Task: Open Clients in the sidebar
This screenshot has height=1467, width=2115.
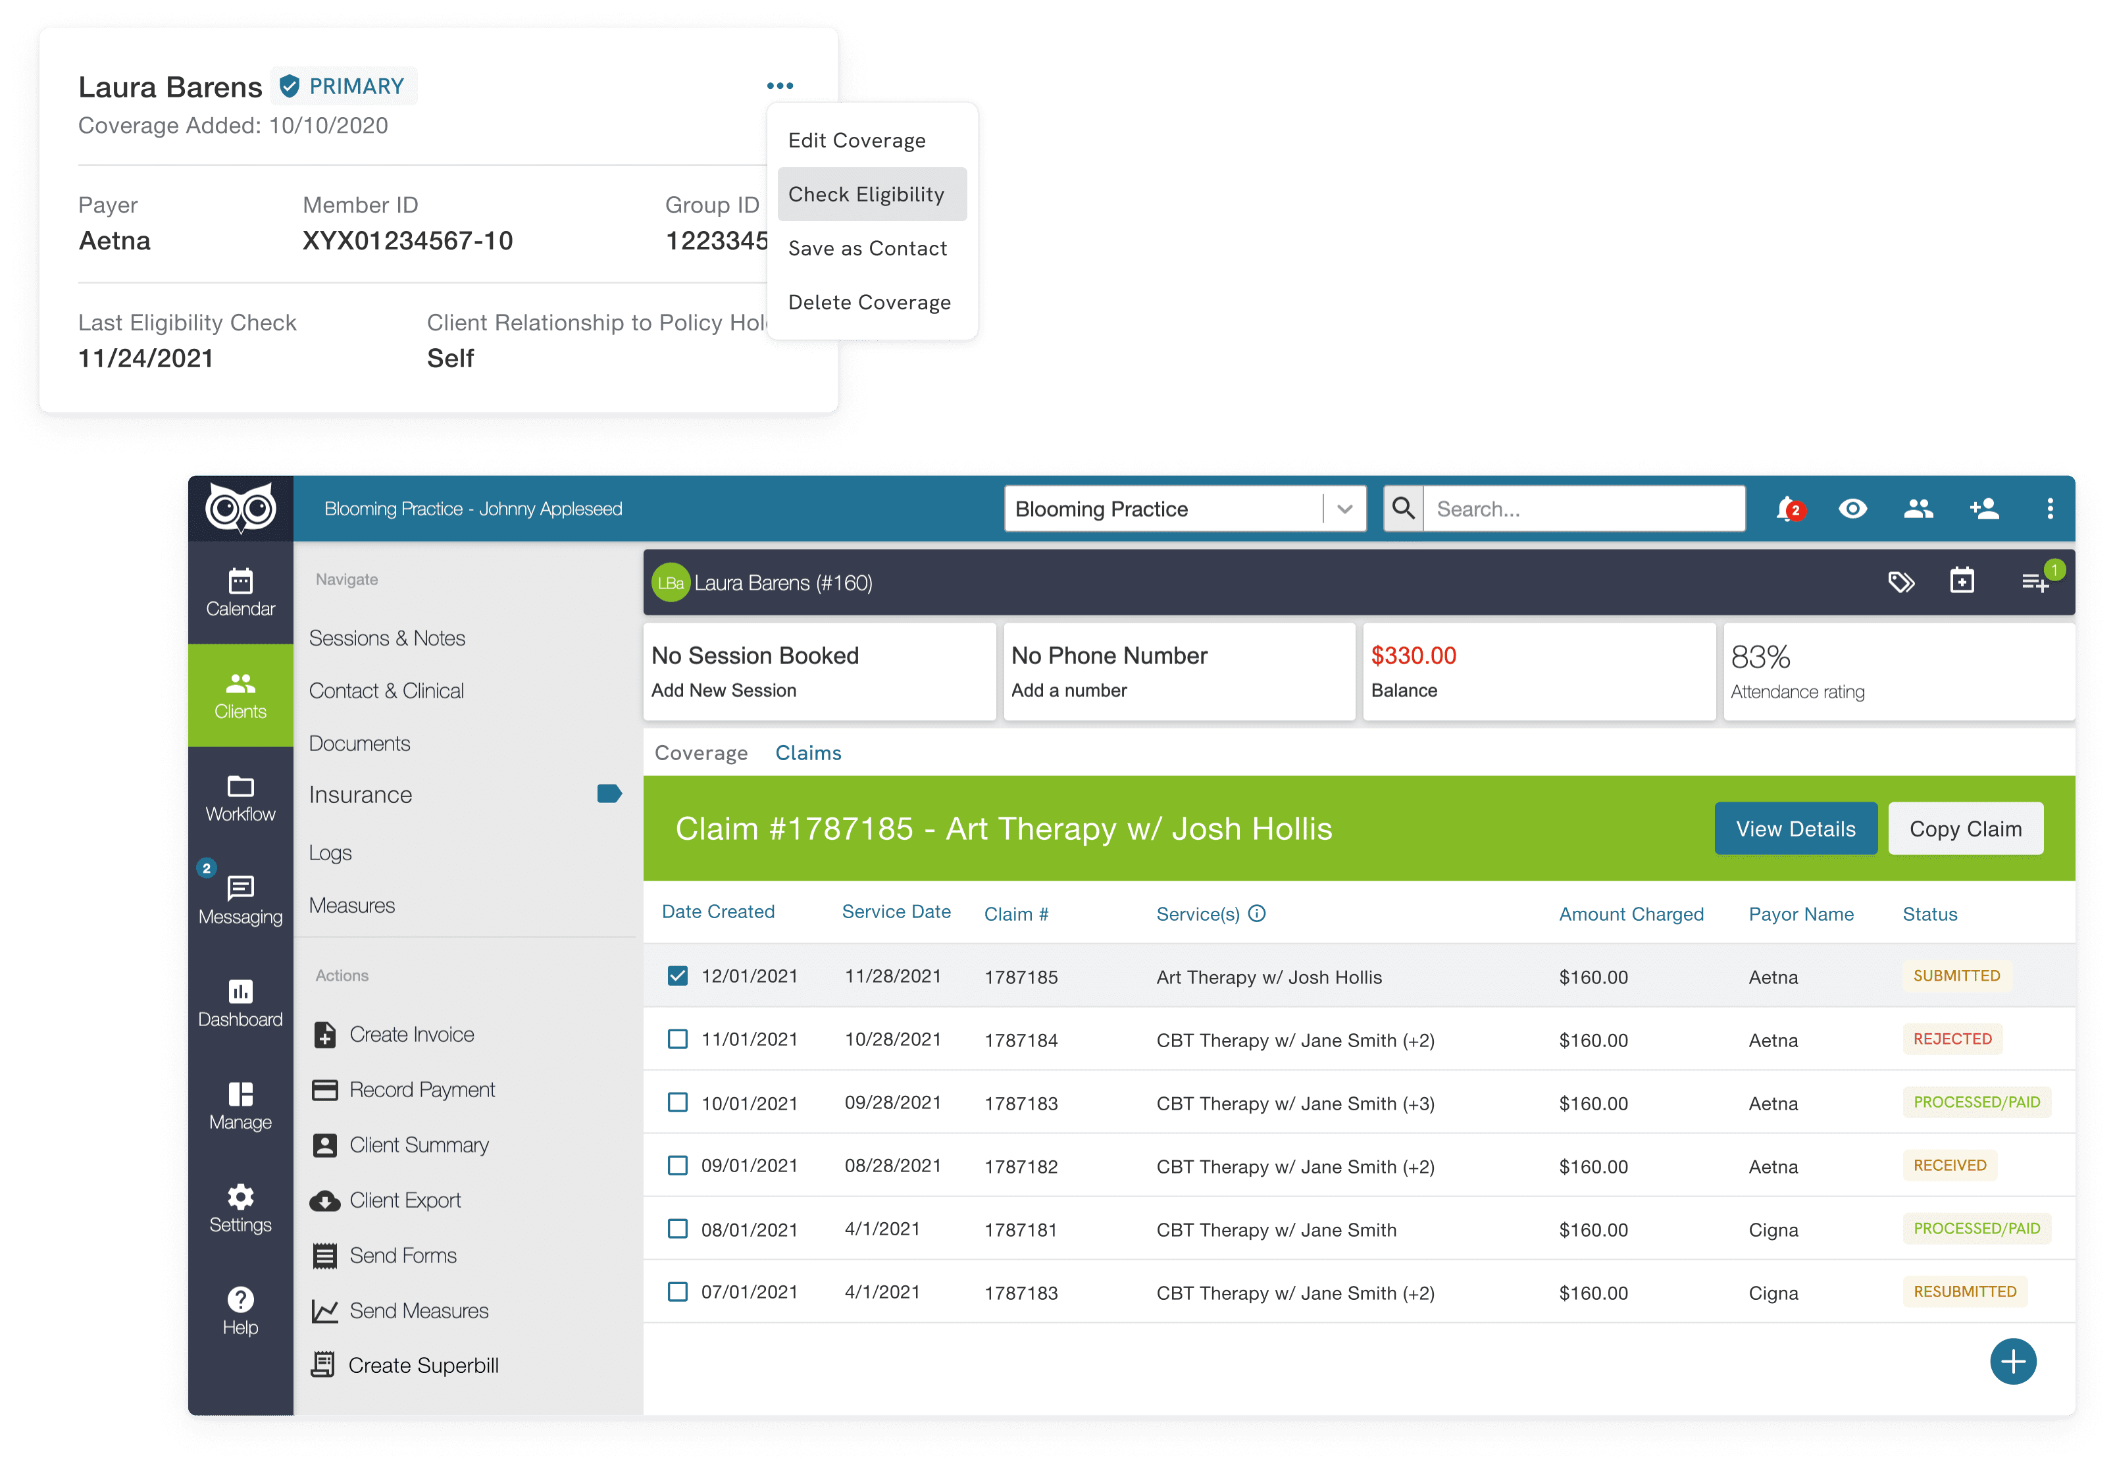Action: [241, 695]
